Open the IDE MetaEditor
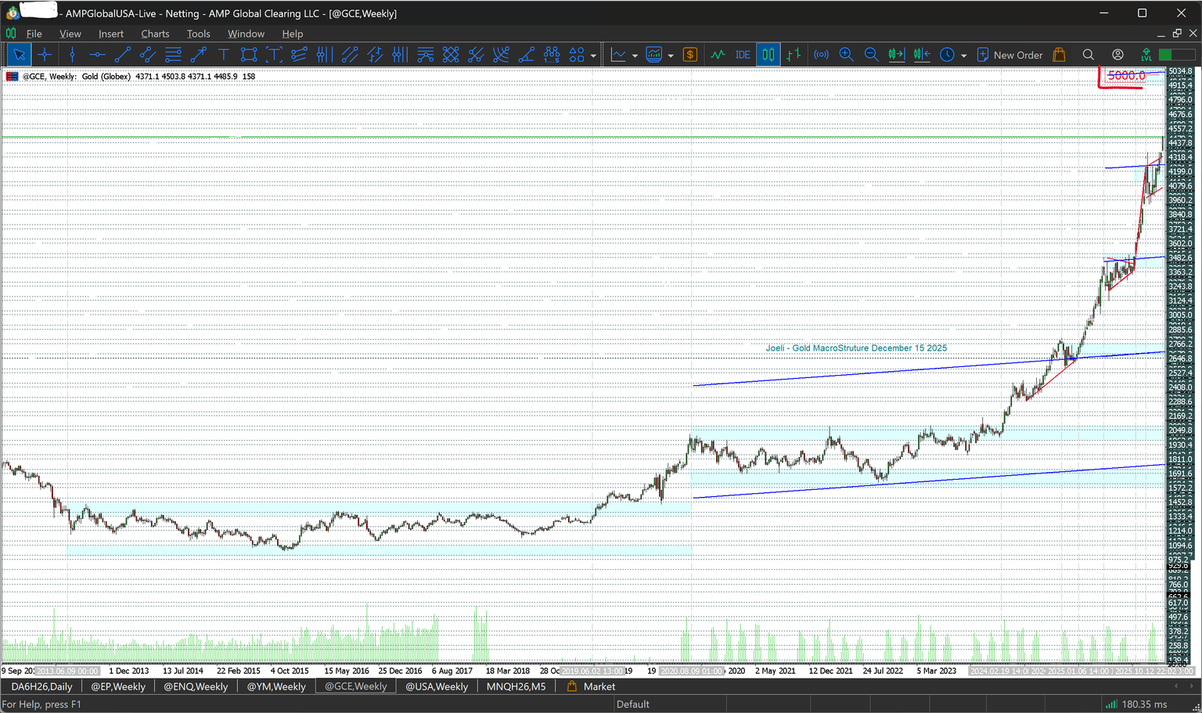Screen dimensions: 1202x713 point(743,55)
